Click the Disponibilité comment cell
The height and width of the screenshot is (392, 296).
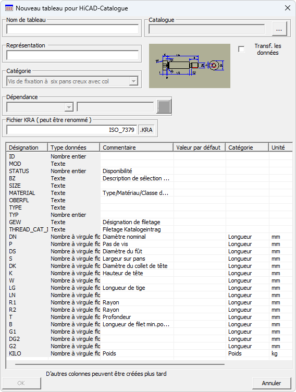(137, 171)
